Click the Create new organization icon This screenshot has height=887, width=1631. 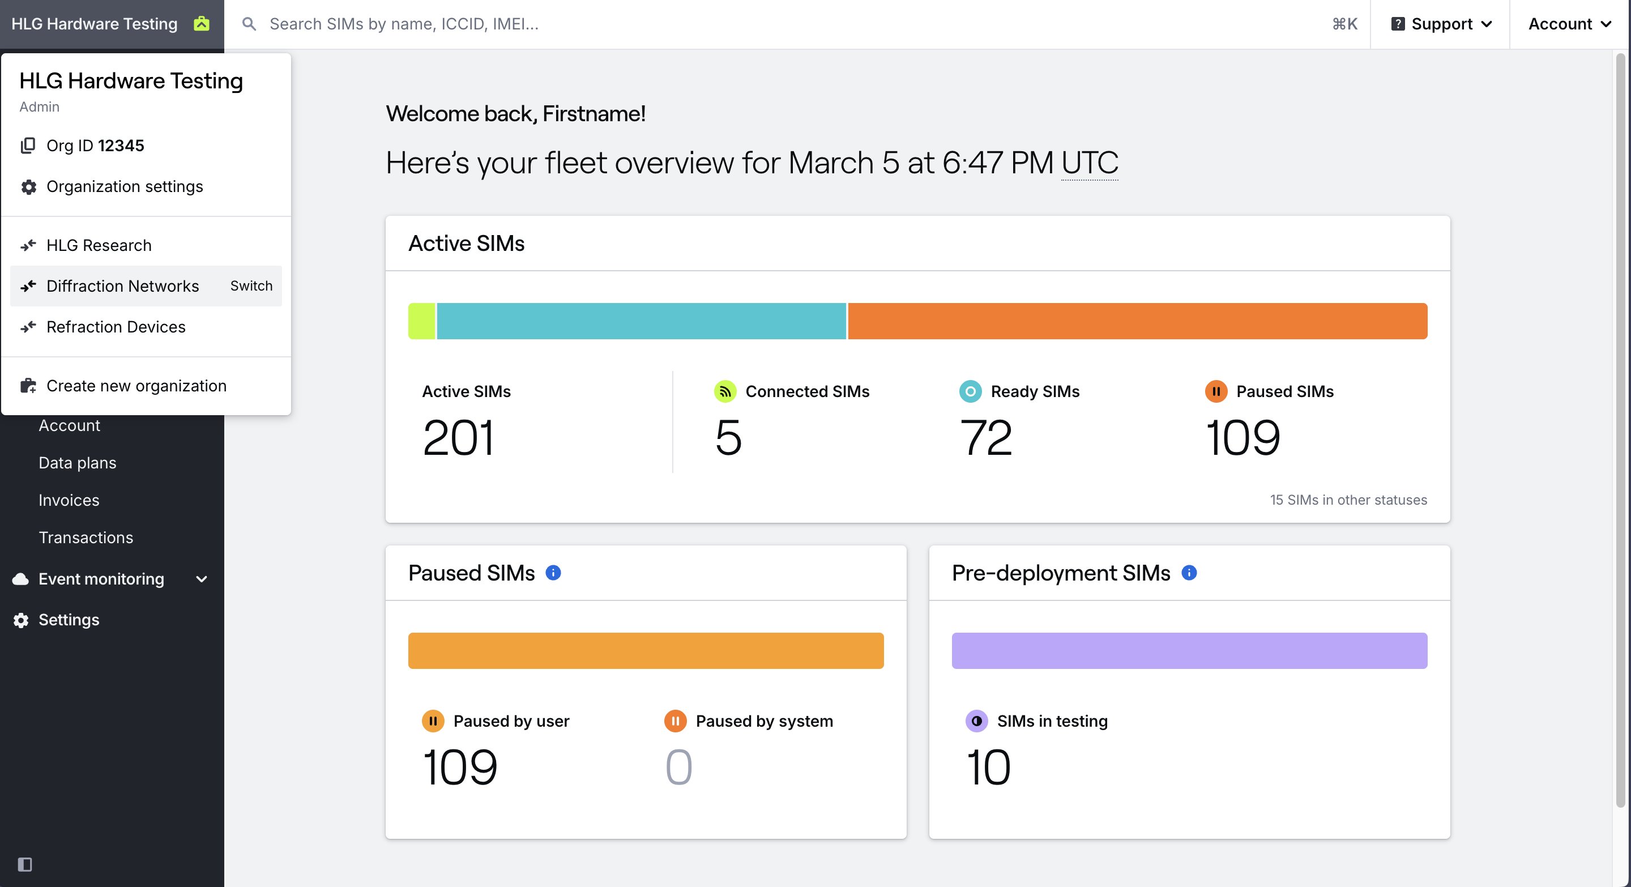pos(28,386)
